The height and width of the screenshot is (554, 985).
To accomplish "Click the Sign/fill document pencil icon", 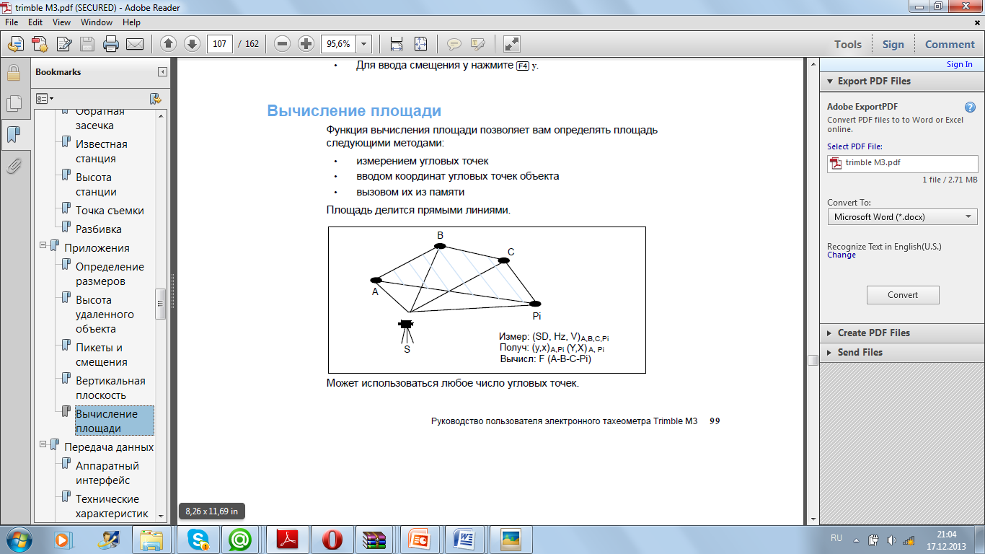I will [63, 44].
